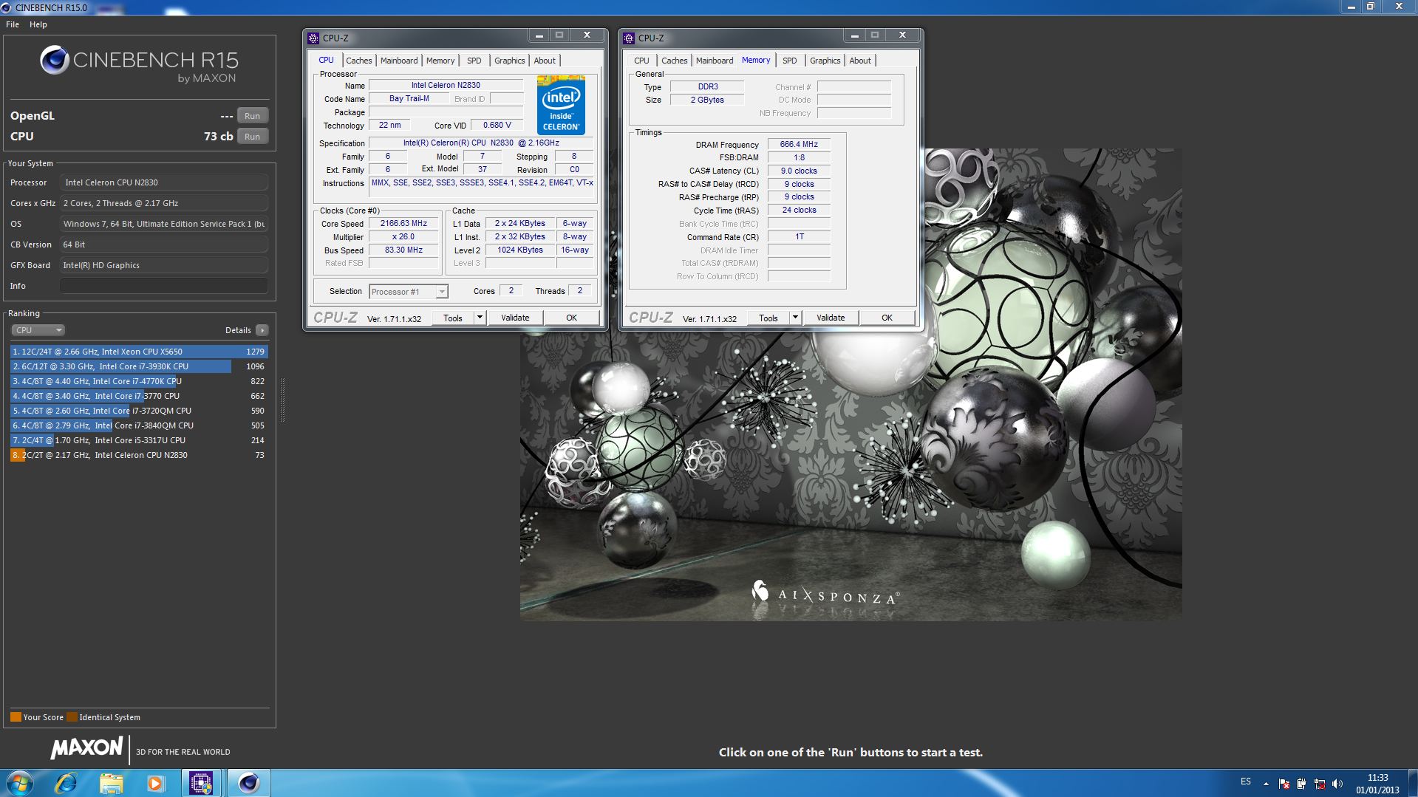Open Caches tab in left CPU-Z window
The width and height of the screenshot is (1418, 797).
(359, 61)
